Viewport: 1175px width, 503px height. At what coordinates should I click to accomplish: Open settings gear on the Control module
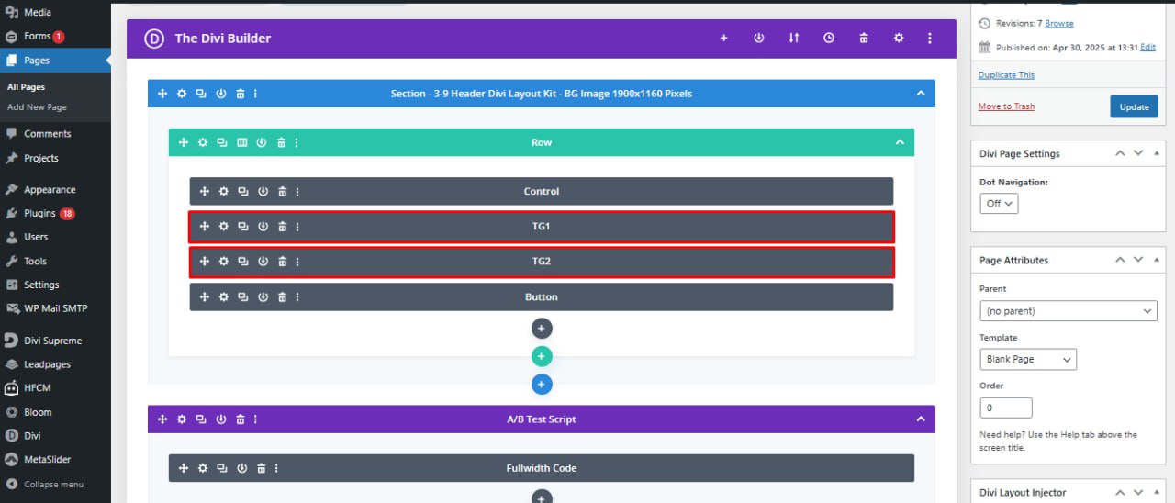223,191
